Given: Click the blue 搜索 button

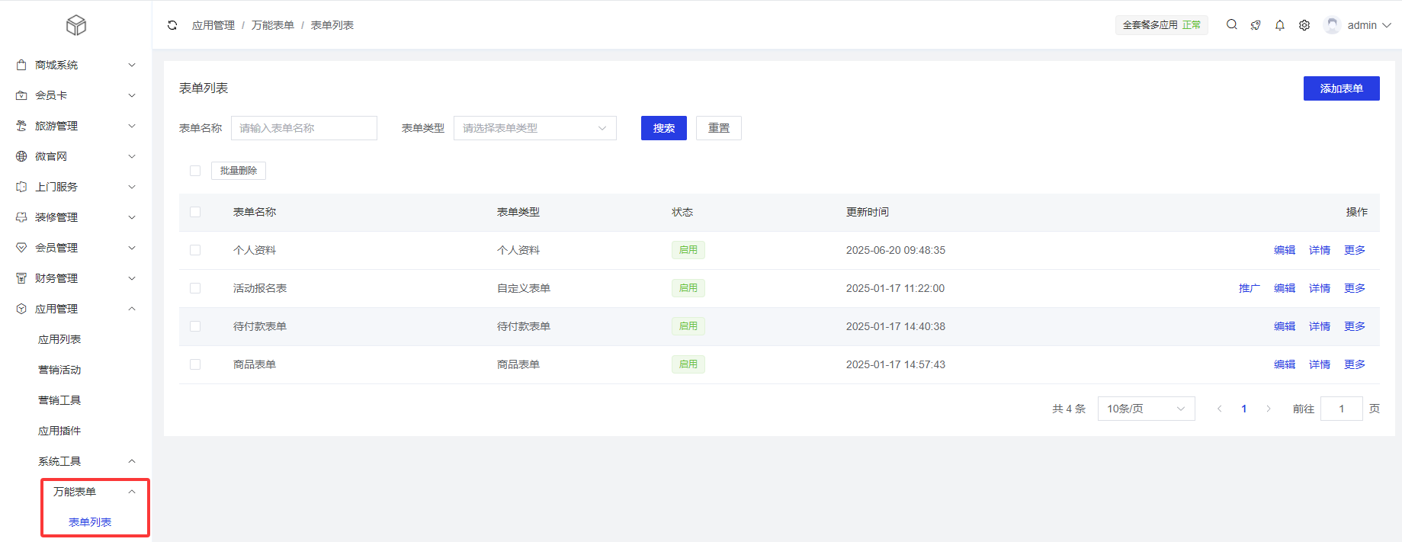Looking at the screenshot, I should tap(663, 128).
